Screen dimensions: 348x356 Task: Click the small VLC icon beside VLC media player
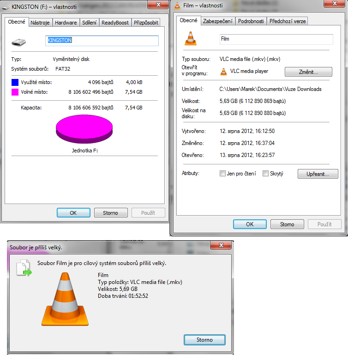(x=223, y=72)
